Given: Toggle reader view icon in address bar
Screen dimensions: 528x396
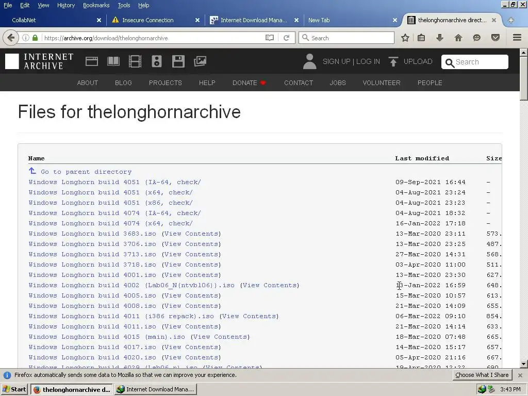Looking at the screenshot, I should tap(269, 38).
